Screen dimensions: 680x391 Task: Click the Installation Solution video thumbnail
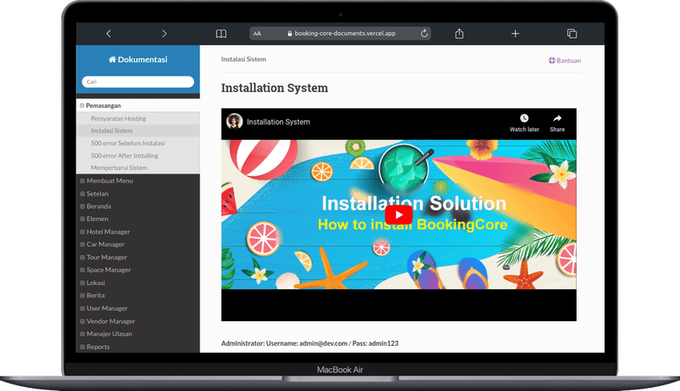coord(398,214)
